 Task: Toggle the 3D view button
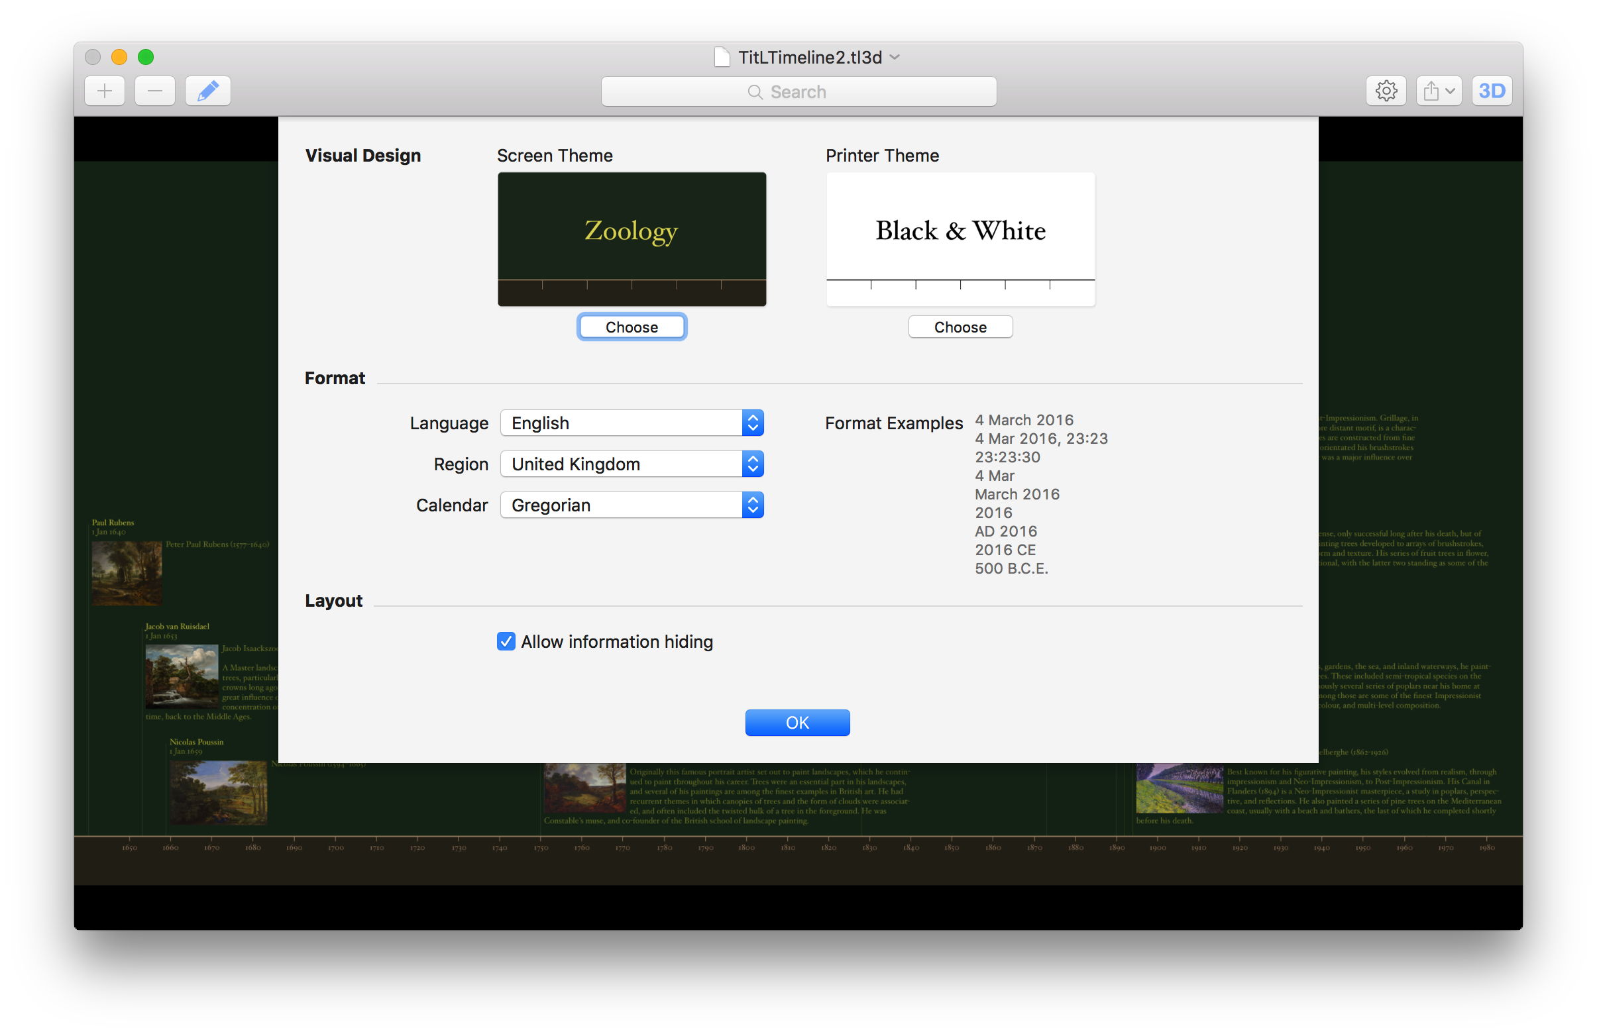[1491, 91]
